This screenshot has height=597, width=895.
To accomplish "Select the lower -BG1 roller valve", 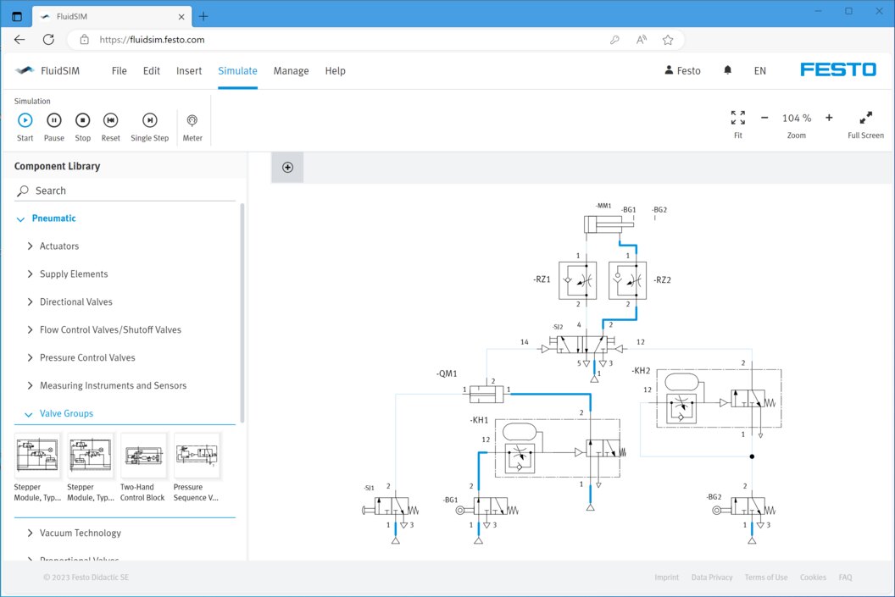I will pyautogui.click(x=486, y=506).
